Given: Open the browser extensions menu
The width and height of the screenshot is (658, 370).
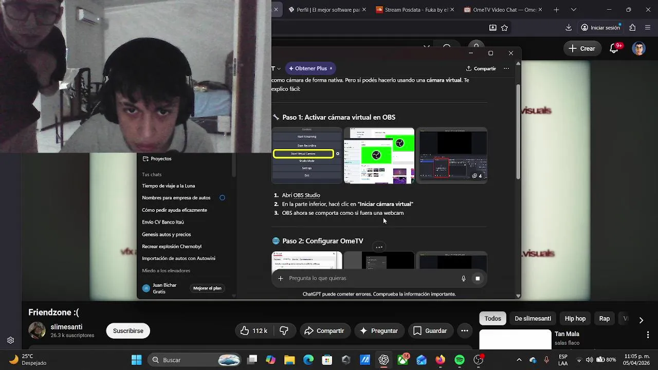Looking at the screenshot, I should coord(633,28).
